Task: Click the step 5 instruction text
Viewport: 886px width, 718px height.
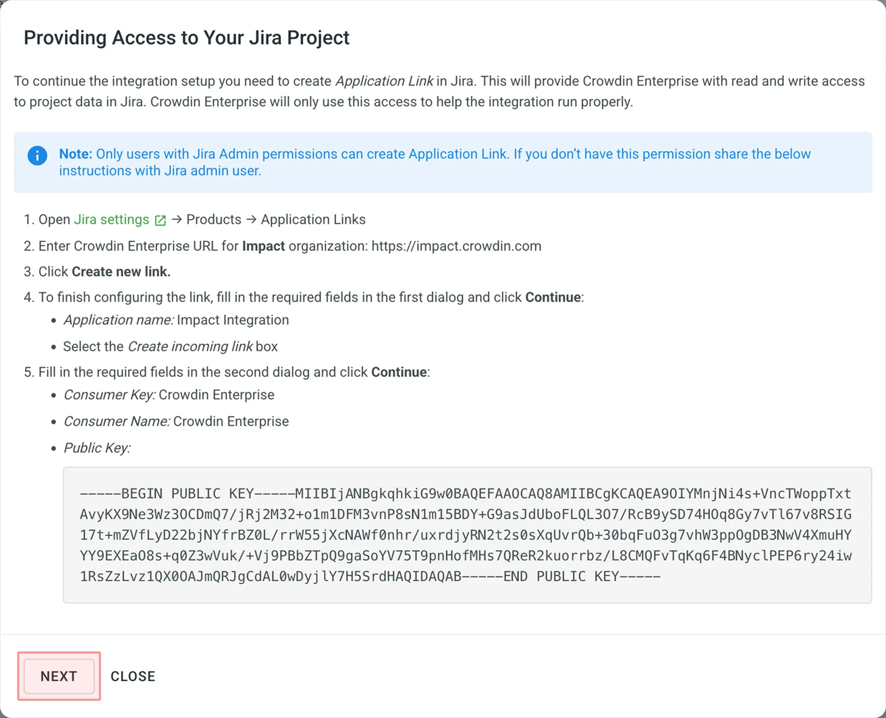Action: 226,372
